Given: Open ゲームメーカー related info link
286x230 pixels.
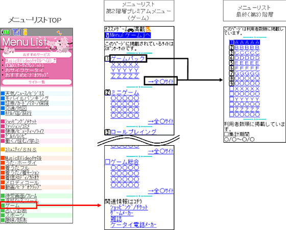Looking at the screenshot, I should [x=122, y=213].
